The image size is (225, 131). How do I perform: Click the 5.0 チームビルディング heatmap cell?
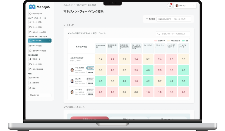click(183, 81)
